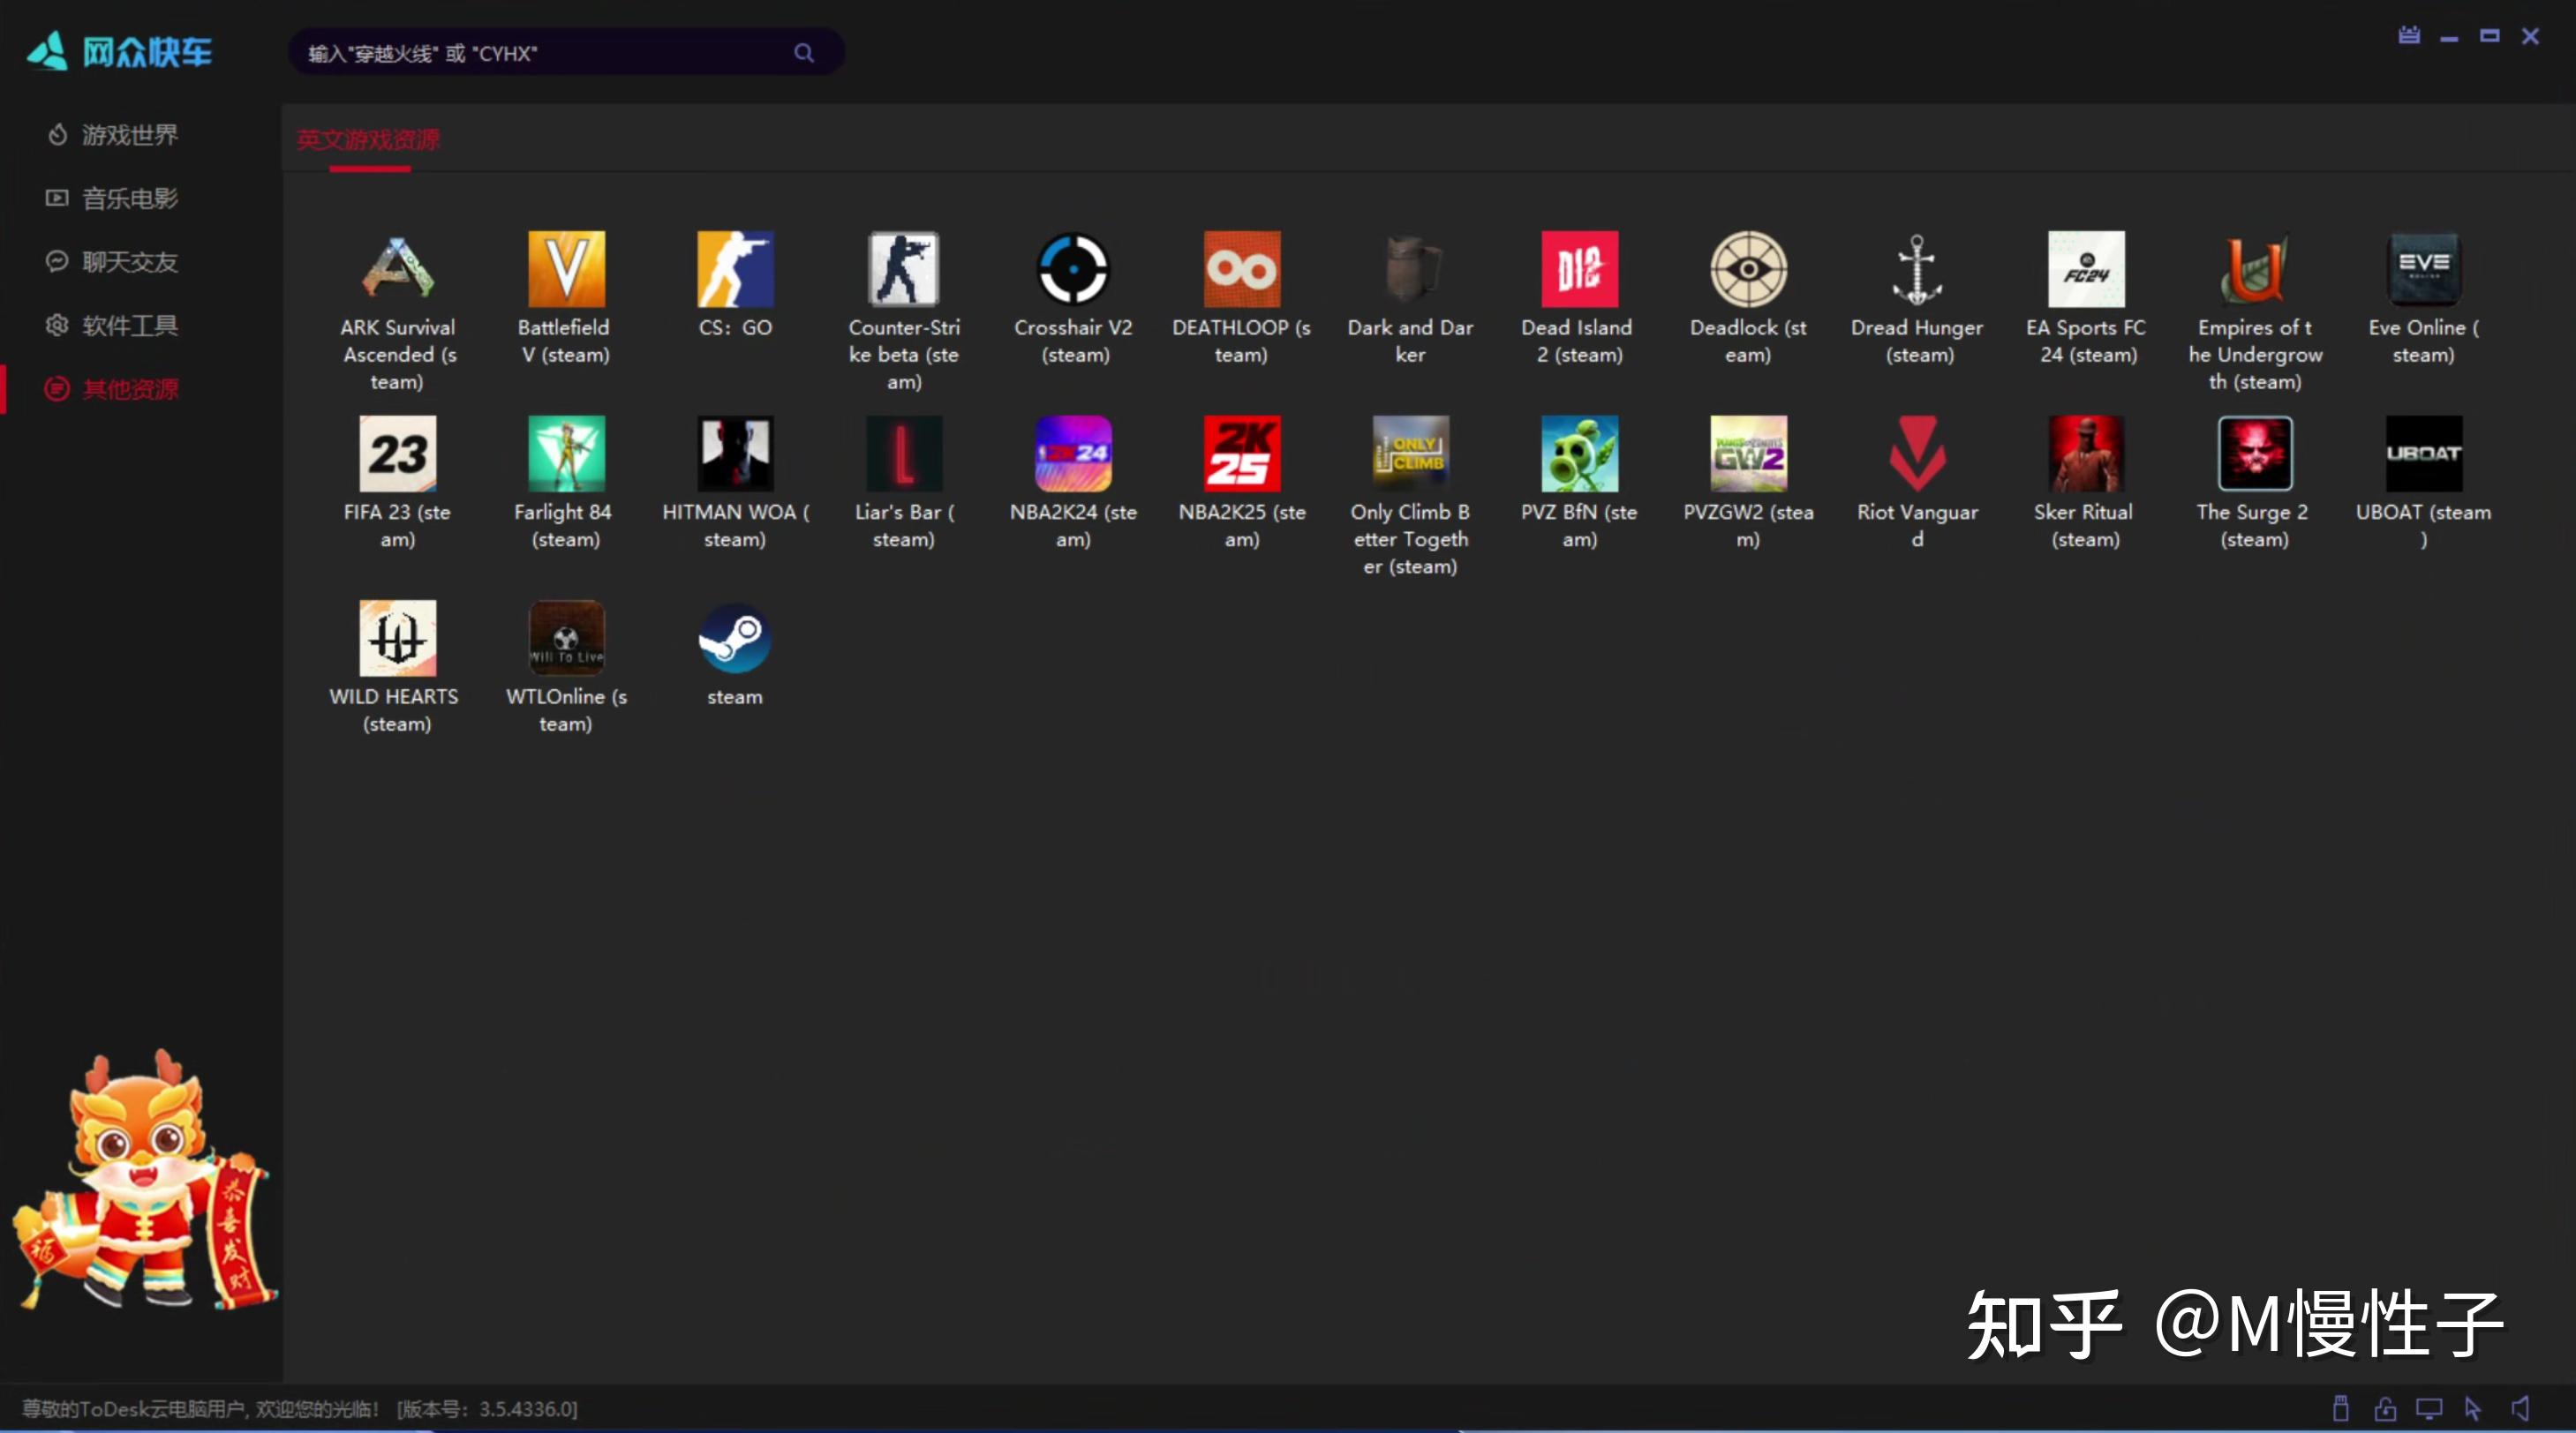Open Dead Island 2 (steam)
Viewport: 2576px width, 1433px height.
(x=1579, y=270)
